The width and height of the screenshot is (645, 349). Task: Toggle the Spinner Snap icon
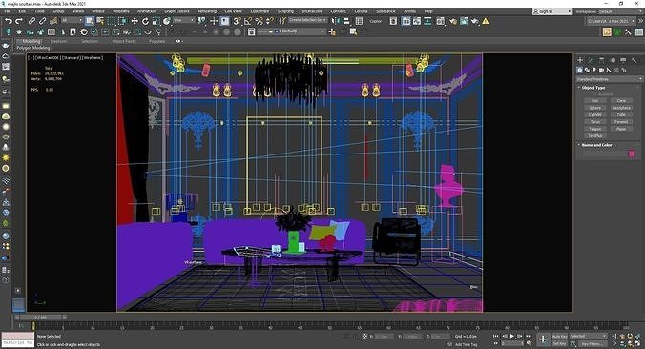point(269,21)
